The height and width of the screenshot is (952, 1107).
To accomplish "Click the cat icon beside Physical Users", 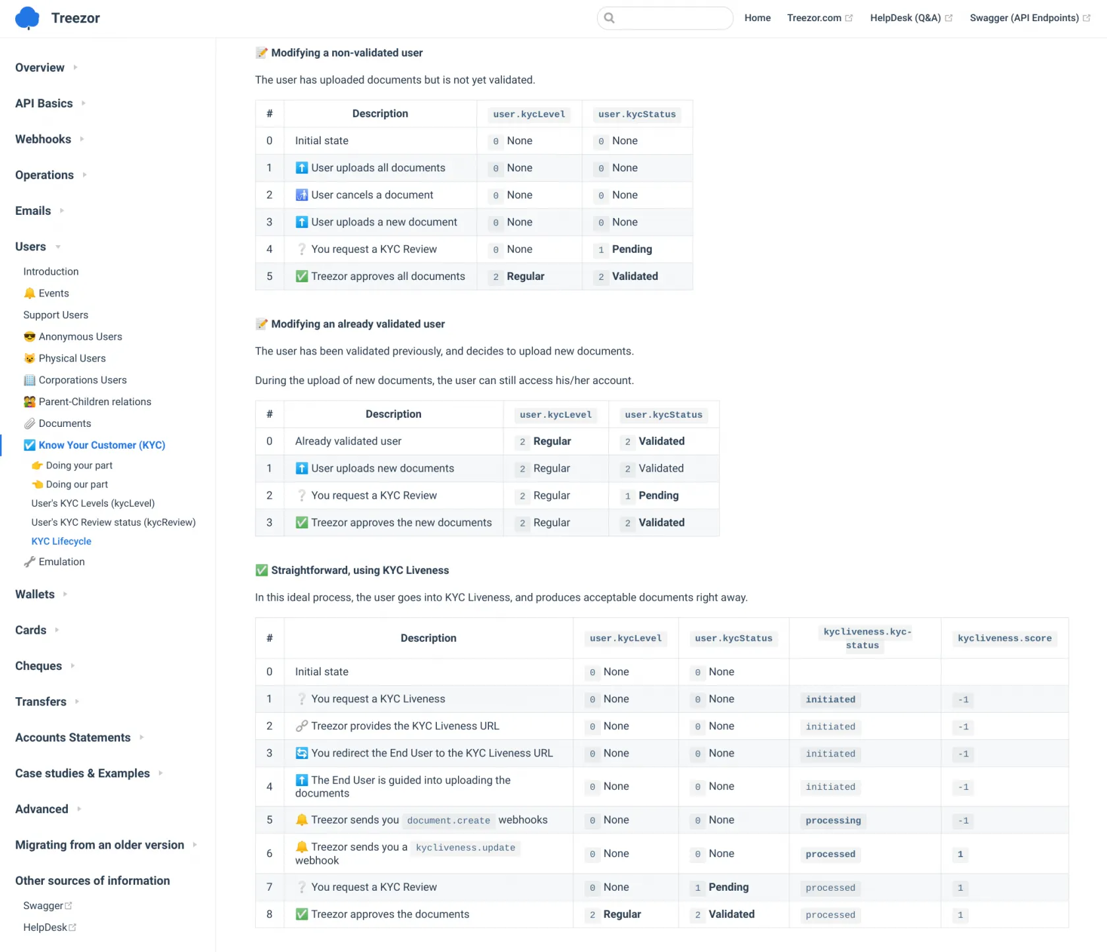I will [x=30, y=358].
